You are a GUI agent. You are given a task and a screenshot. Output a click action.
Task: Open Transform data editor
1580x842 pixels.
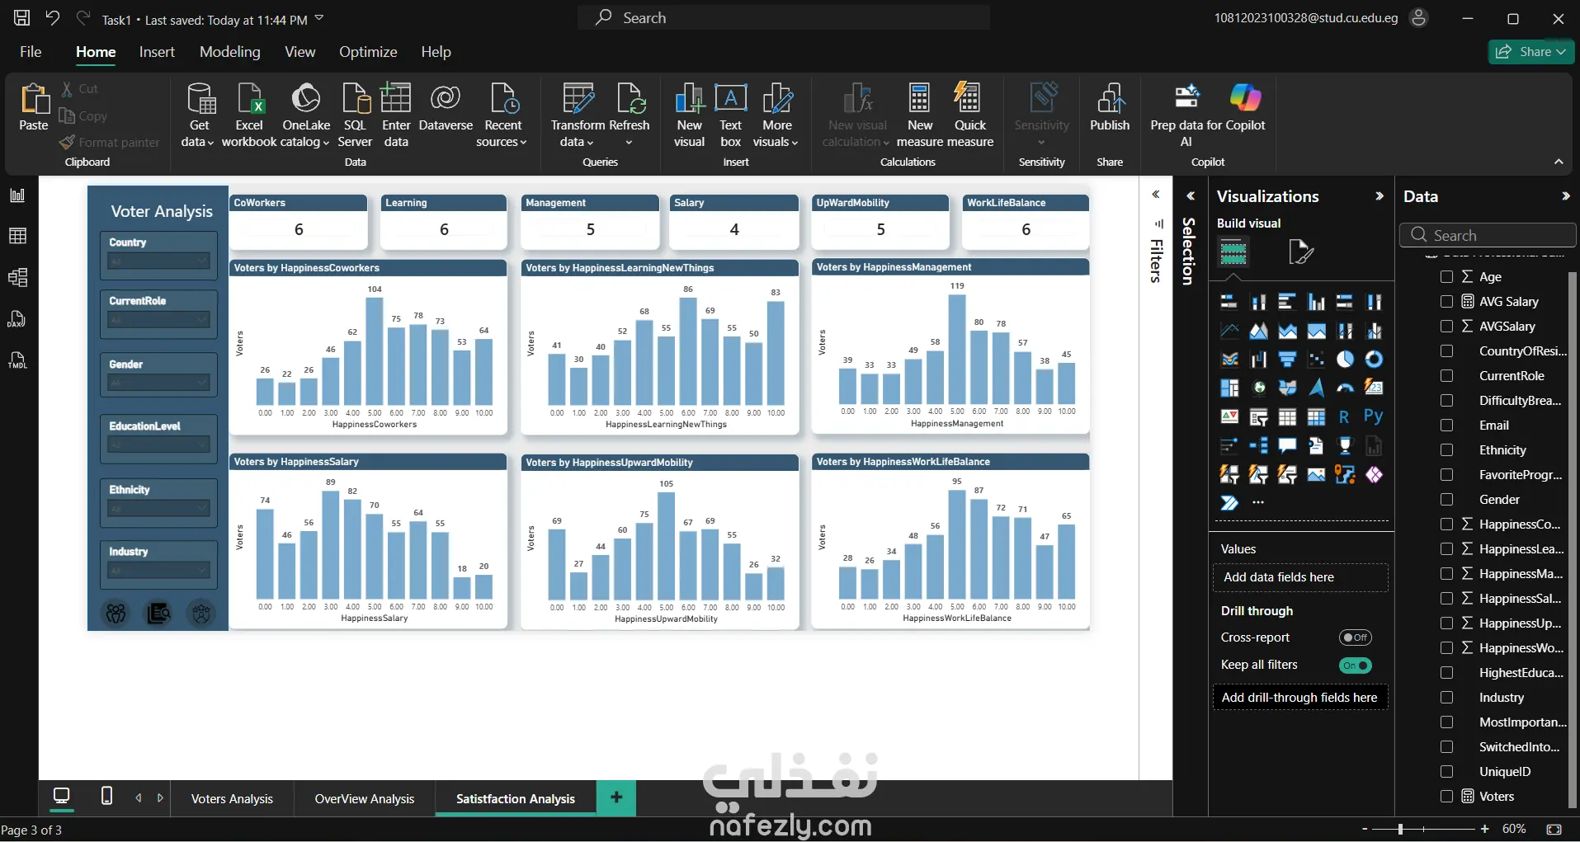click(x=578, y=115)
